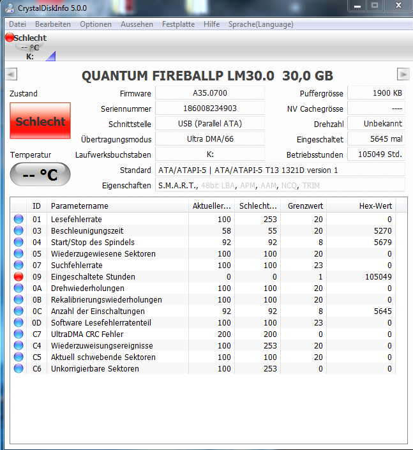Click the Hex-Wert column header
This screenshot has width=413, height=450.
point(361,206)
